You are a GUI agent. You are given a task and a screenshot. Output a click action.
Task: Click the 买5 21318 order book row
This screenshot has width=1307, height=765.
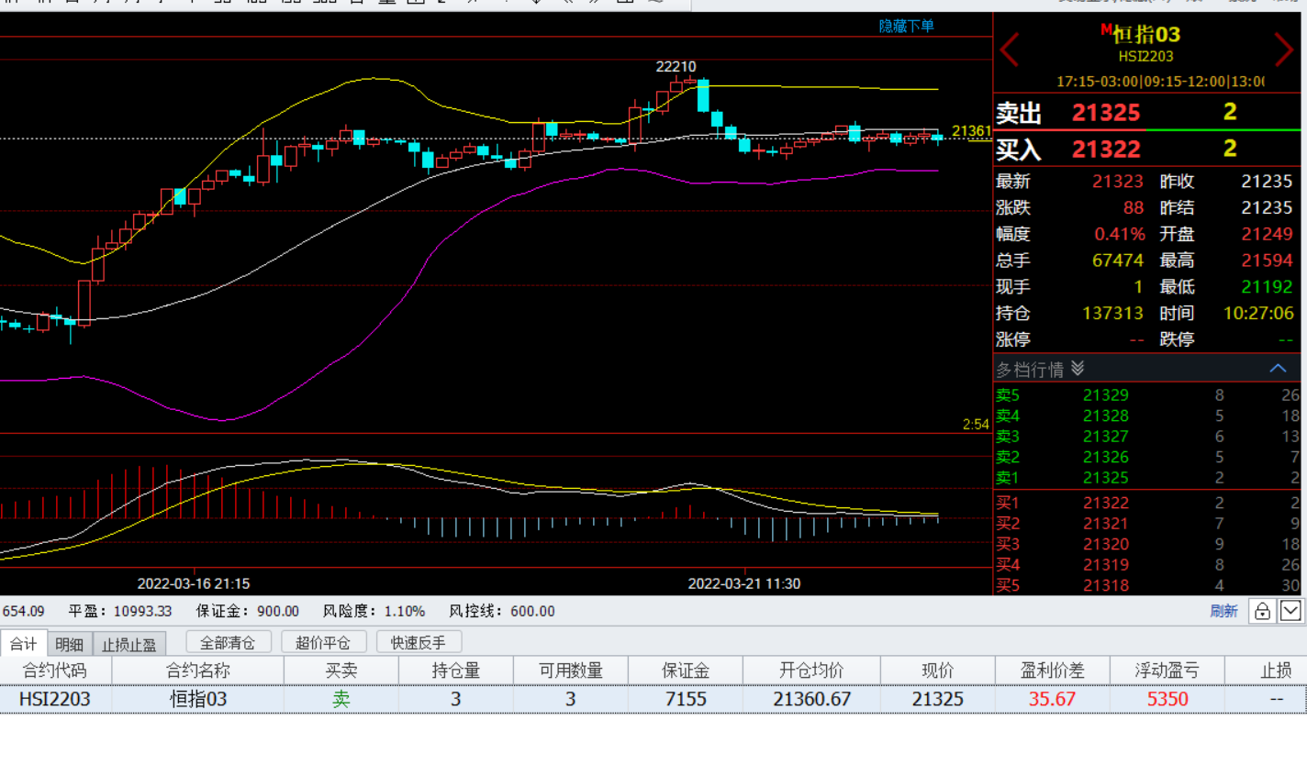[1148, 585]
